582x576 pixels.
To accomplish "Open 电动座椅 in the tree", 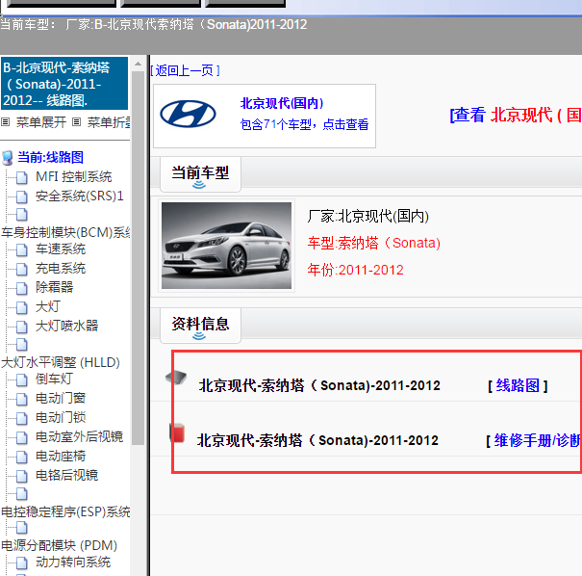I will (61, 457).
